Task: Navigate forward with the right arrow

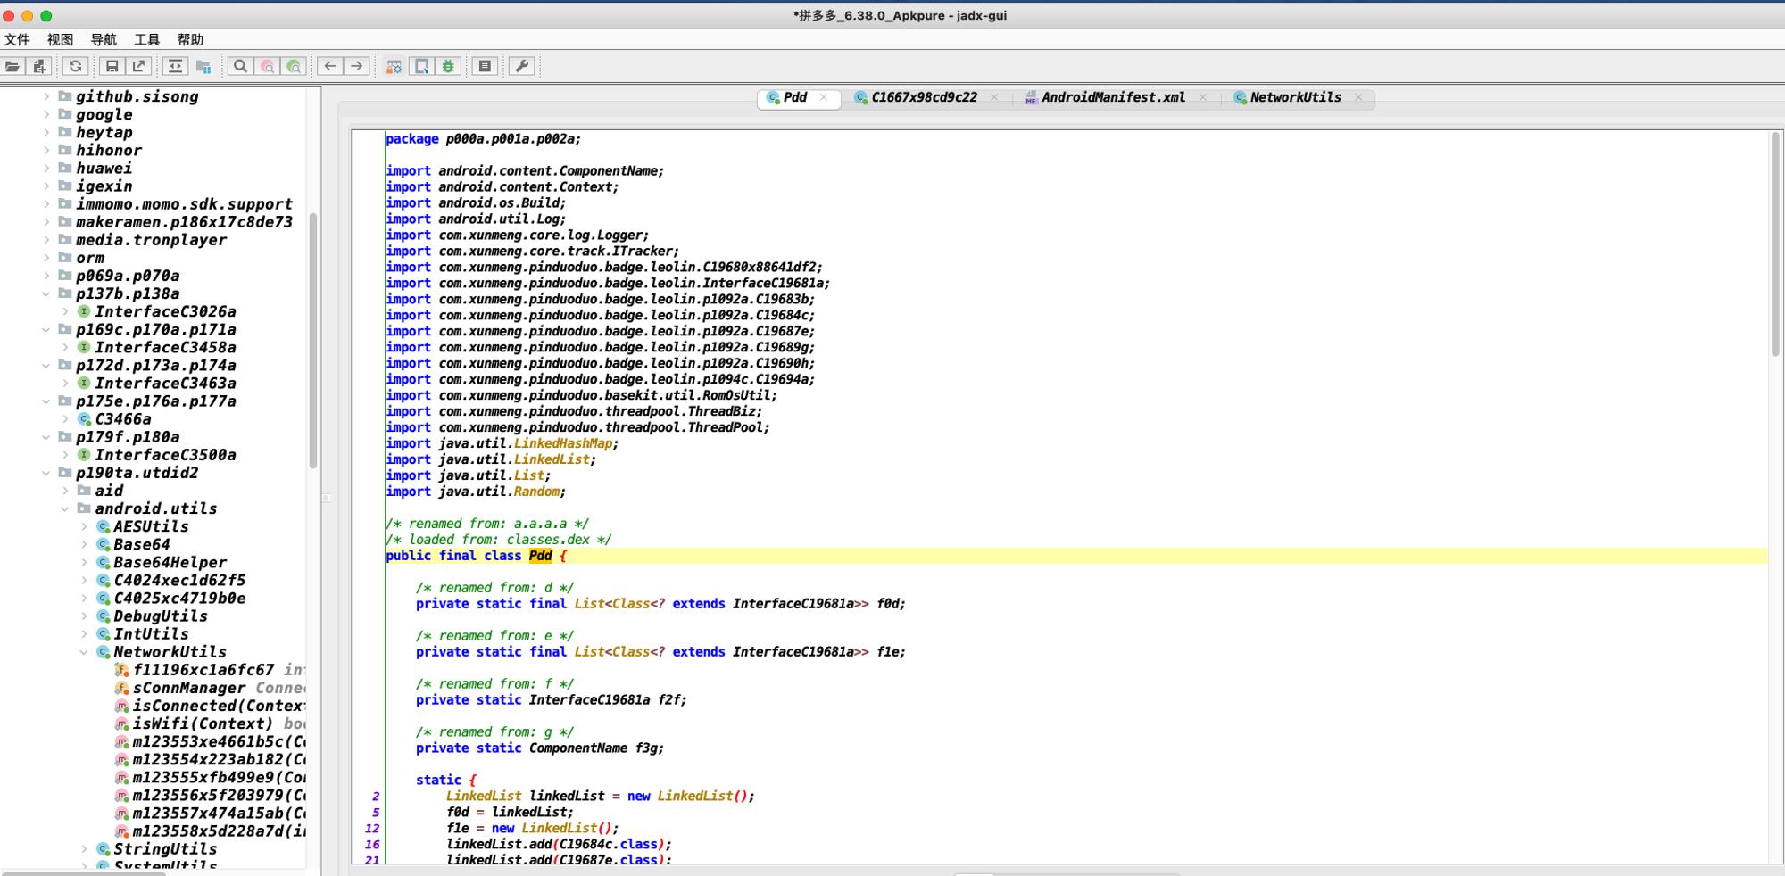Action: (x=357, y=66)
